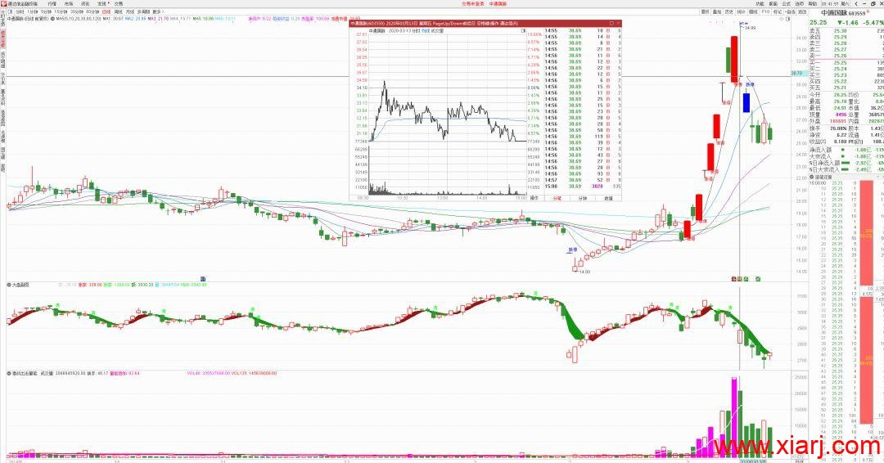Click the 复权 toolbar button
This screenshot has width=884, height=463.
[x=706, y=11]
